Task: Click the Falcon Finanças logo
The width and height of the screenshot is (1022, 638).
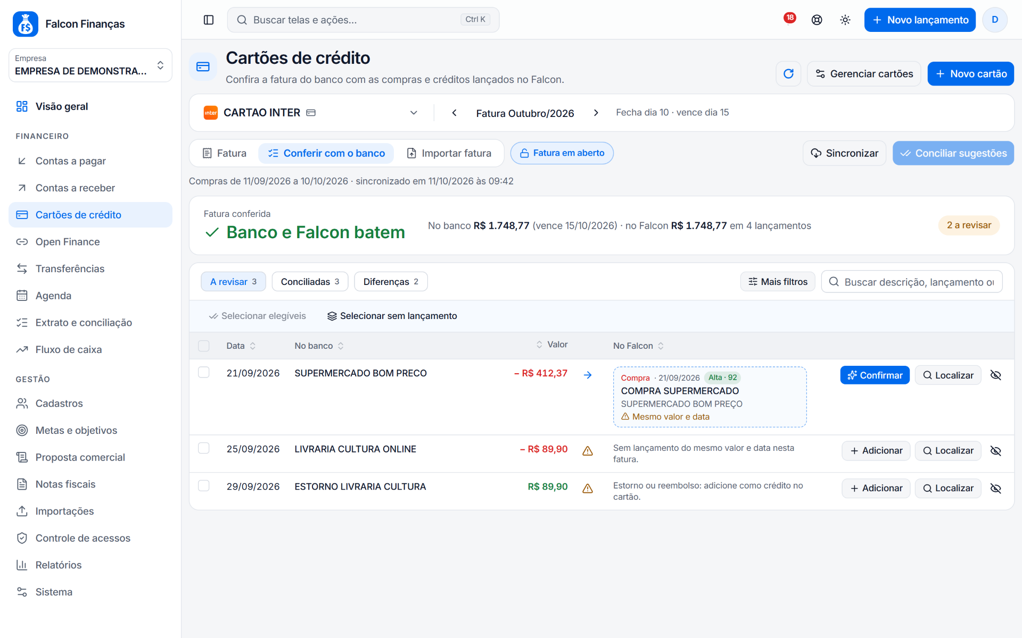Action: click(x=26, y=24)
